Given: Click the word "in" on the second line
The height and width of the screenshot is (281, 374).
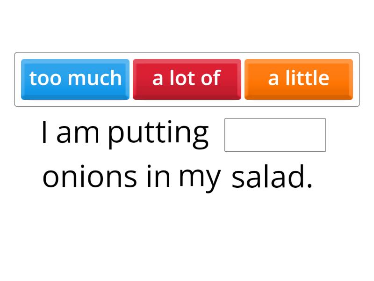Looking at the screenshot, I should tap(158, 177).
